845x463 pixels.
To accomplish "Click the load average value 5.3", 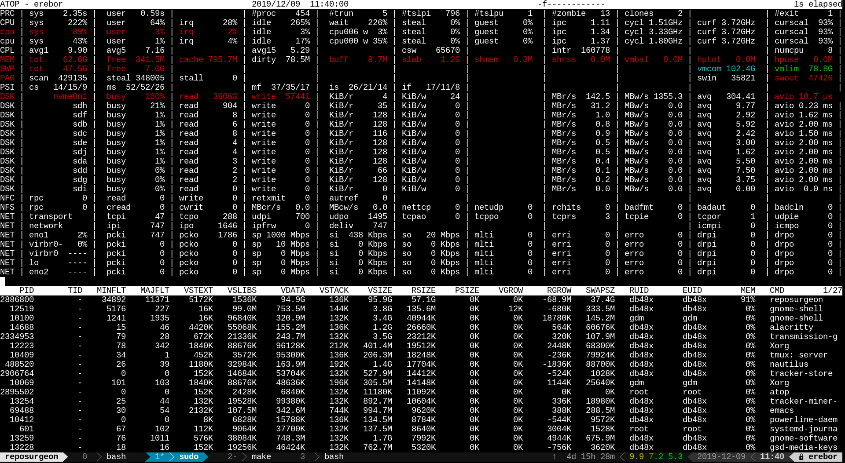I will pyautogui.click(x=675, y=457).
